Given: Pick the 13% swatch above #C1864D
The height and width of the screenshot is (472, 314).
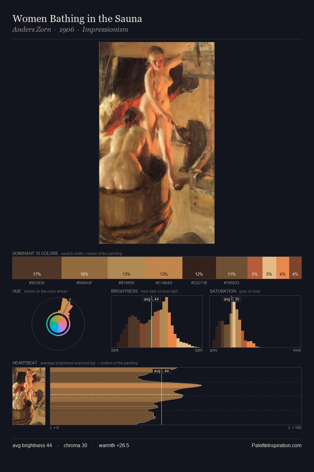Looking at the screenshot, I should [164, 268].
